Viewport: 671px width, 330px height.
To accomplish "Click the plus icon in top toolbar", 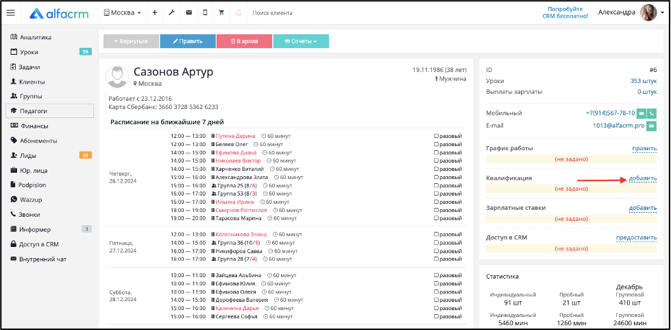I will [154, 13].
